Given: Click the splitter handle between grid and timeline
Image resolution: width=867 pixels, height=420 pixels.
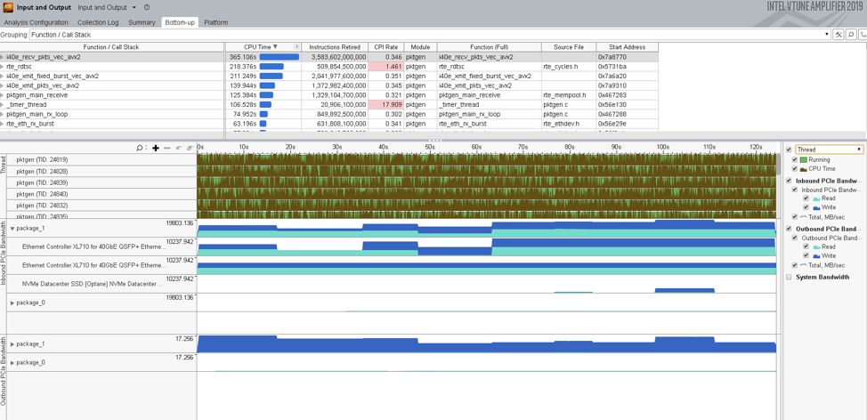Looking at the screenshot, I should click(434, 140).
